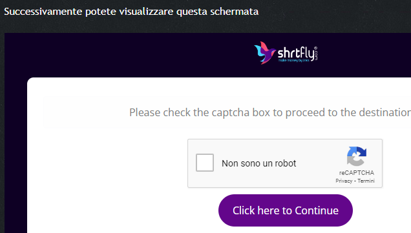Tick the "Non sono un robot" checkbox
Screen dimensions: 411x233
pos(205,163)
